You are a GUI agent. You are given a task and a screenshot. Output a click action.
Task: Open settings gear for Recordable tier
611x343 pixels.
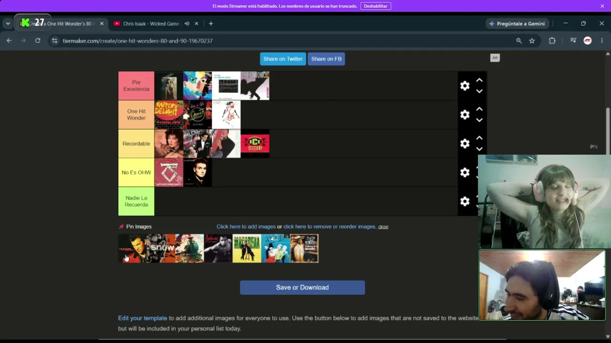click(465, 143)
